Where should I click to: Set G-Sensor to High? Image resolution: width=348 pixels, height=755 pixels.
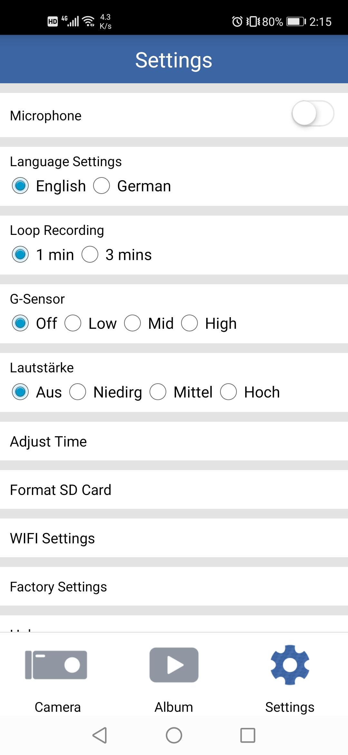[189, 323]
